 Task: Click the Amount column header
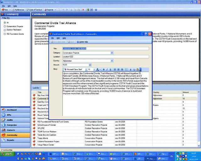pyautogui.click(x=190, y=92)
